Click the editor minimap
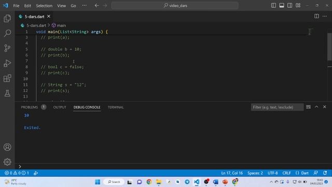This screenshot has height=187, width=332. click(x=310, y=32)
